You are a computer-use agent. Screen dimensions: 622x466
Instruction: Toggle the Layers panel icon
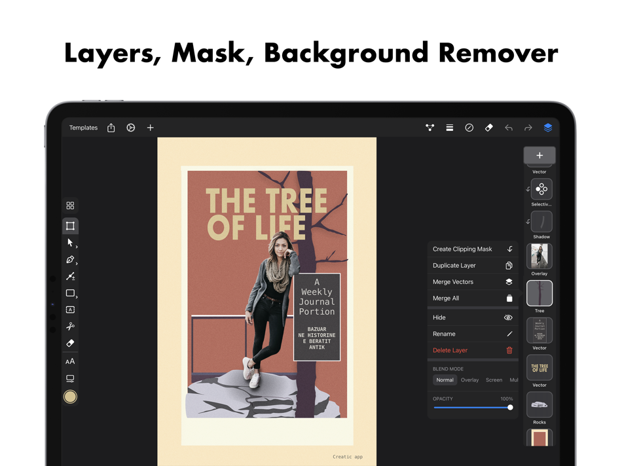coord(548,128)
